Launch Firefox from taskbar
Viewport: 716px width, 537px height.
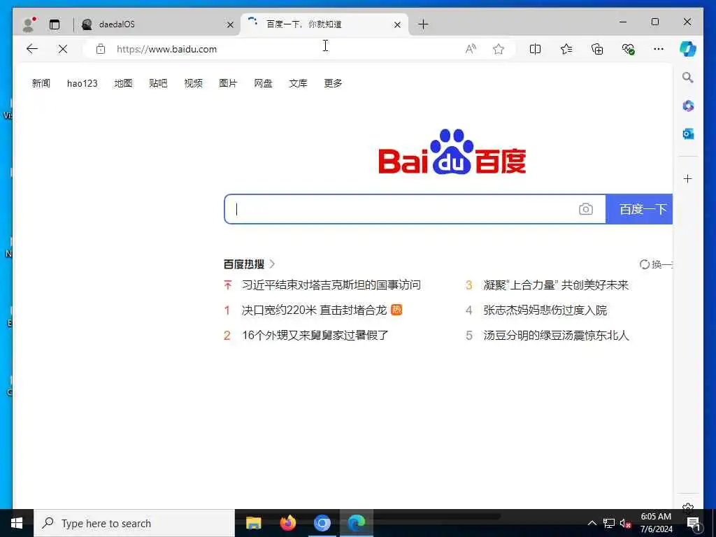coord(287,523)
